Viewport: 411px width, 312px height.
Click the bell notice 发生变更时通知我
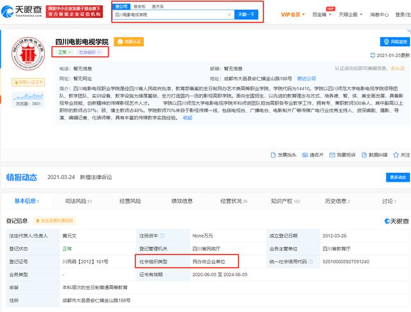pyautogui.click(x=55, y=221)
